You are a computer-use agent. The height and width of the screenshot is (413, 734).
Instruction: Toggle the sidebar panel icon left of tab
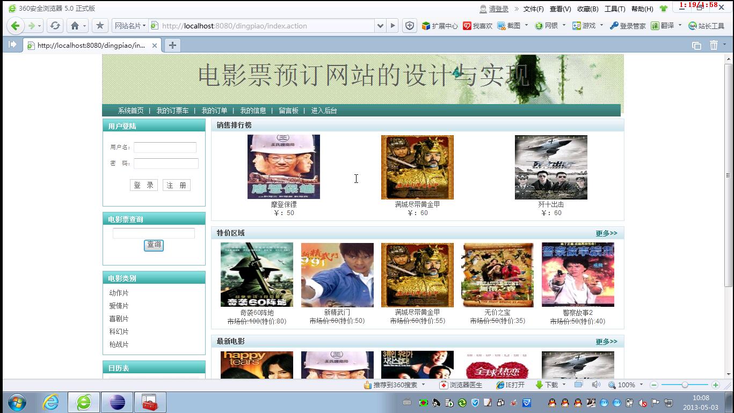tap(12, 45)
